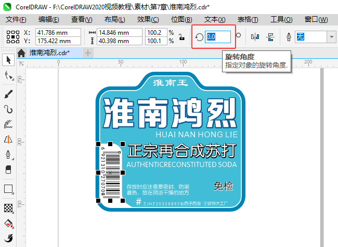Open the 文件(F) menu
Screen dimensions: 338x247
16,20
